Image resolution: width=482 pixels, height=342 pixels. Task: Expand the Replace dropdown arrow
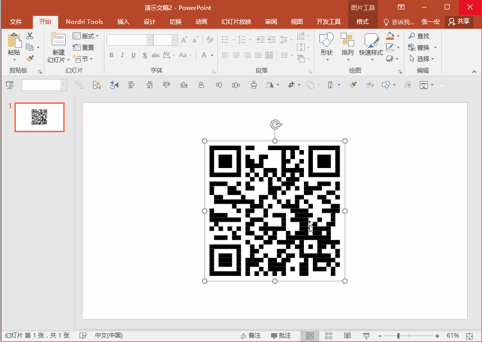(x=435, y=48)
